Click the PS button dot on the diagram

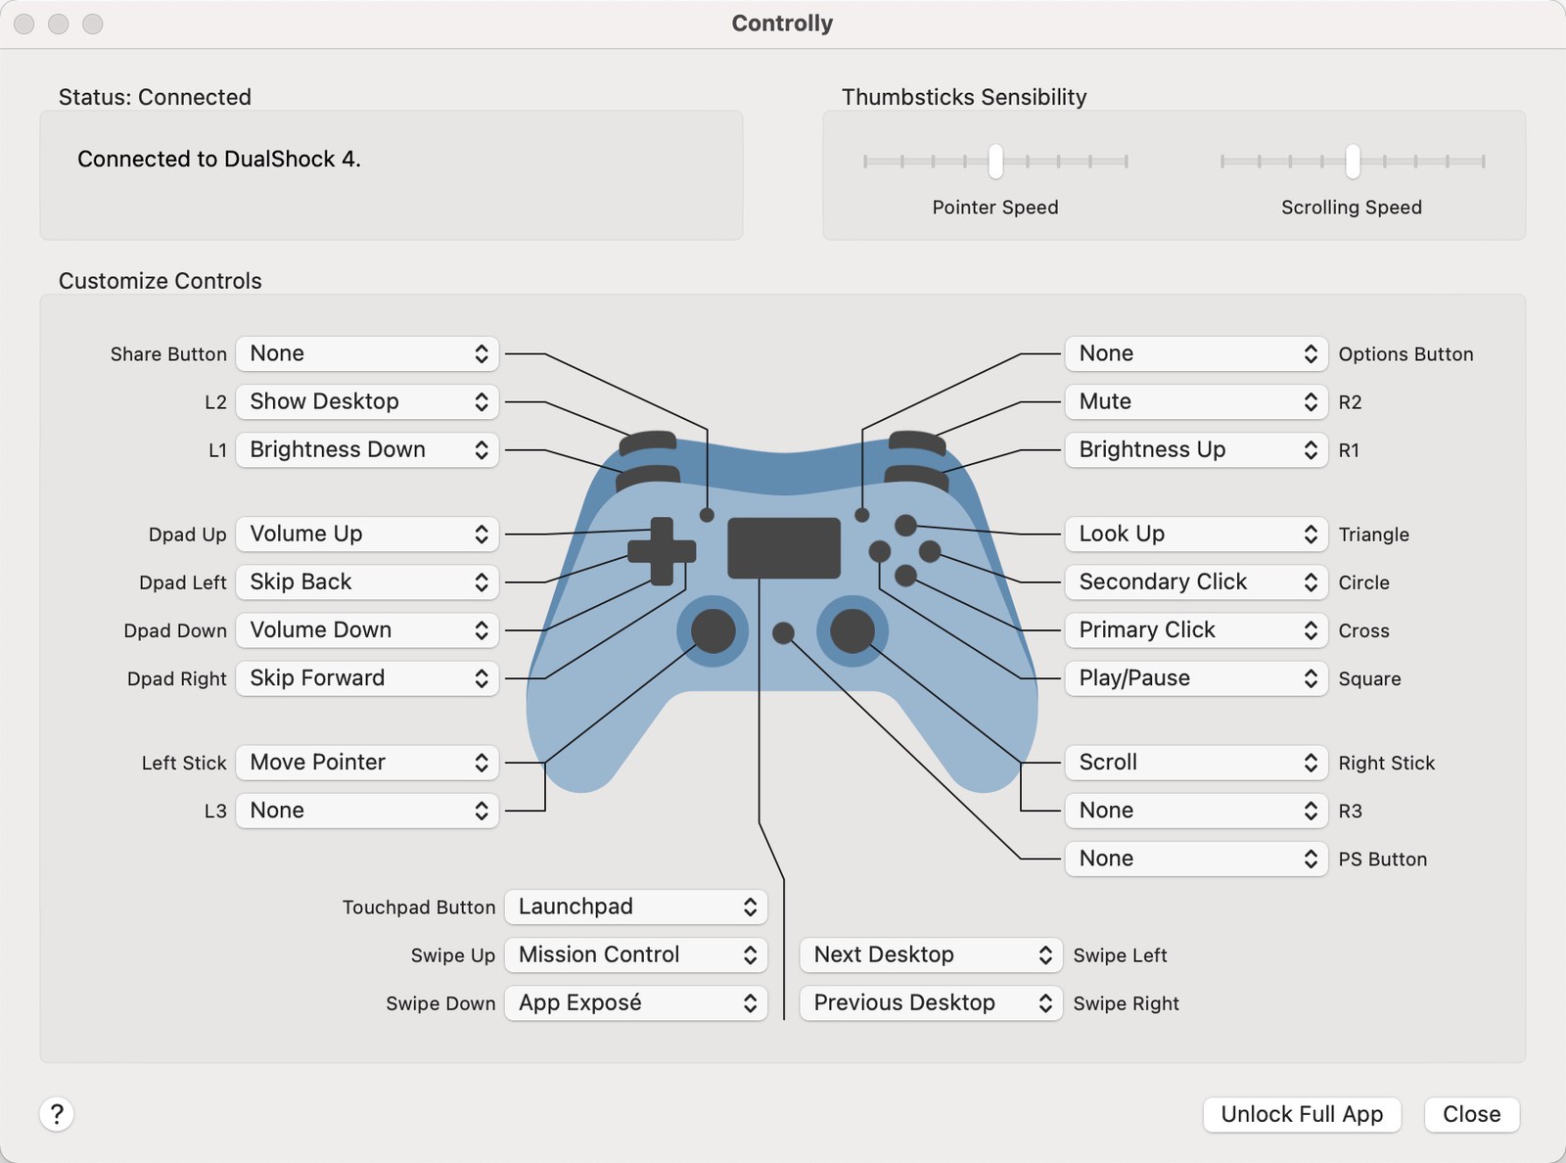tap(783, 633)
